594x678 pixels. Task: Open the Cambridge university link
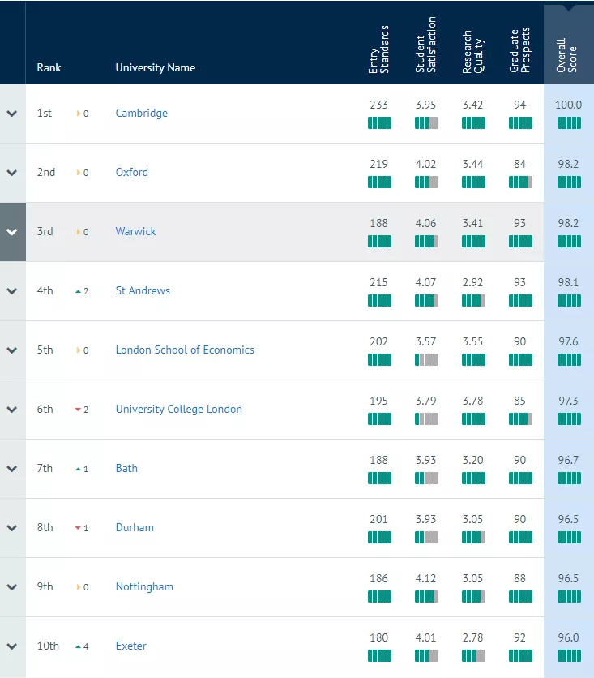[x=142, y=114]
